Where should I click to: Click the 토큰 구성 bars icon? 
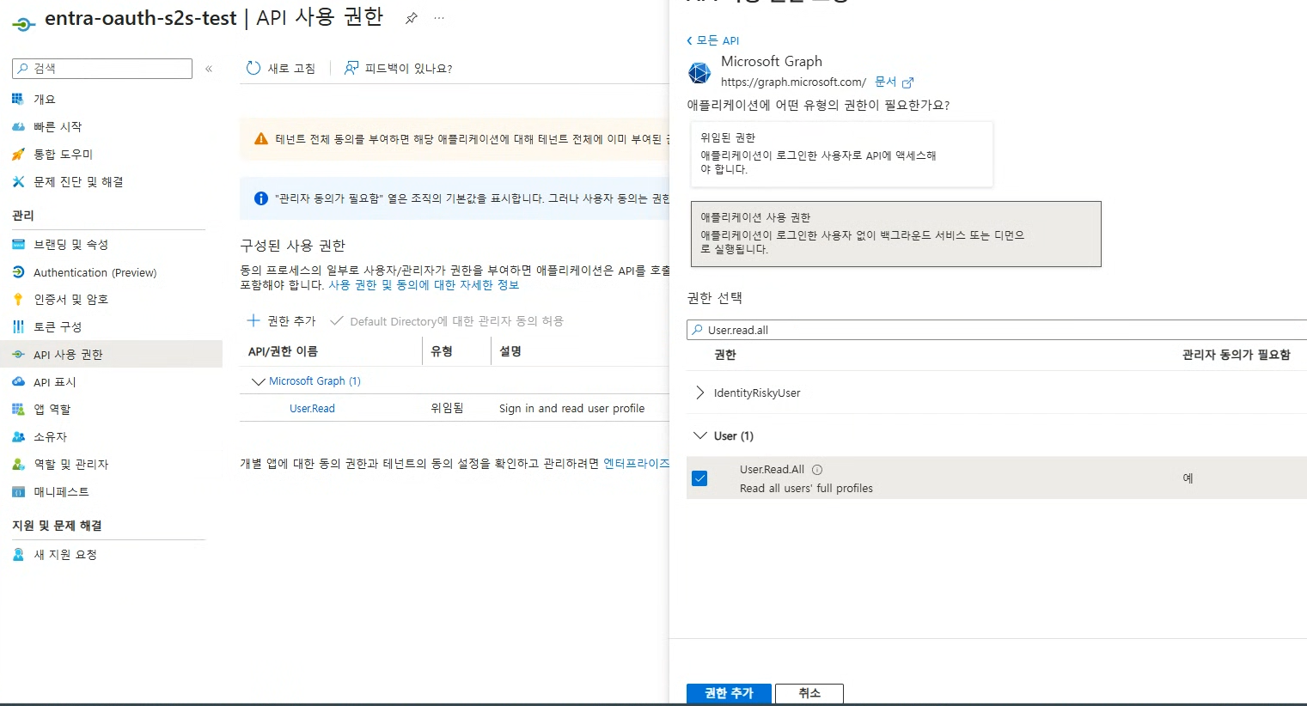18,326
